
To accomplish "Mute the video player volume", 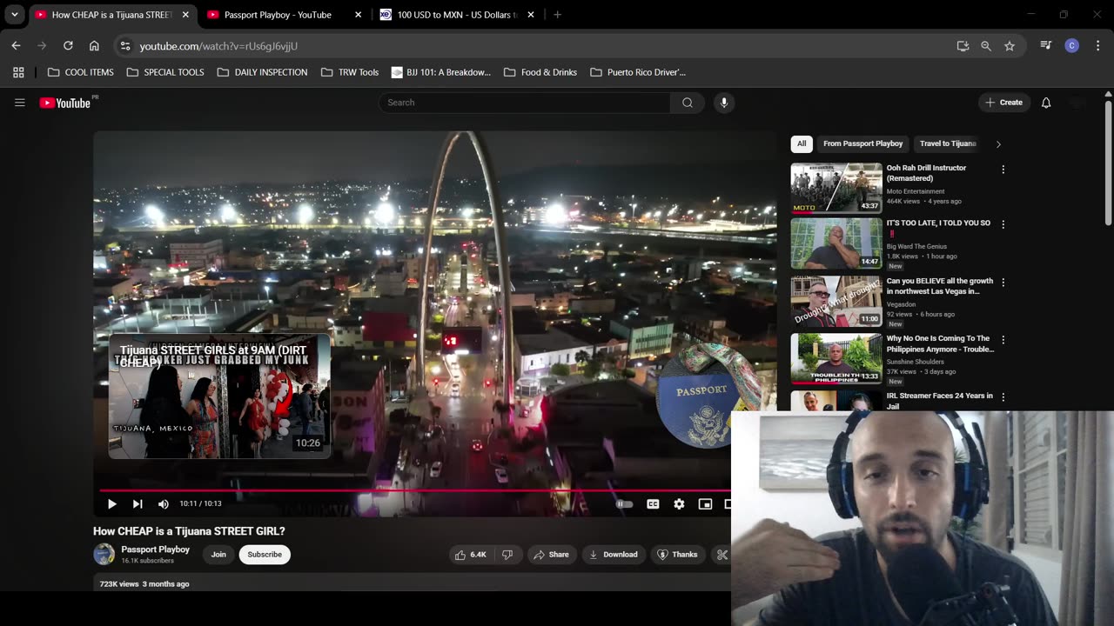I will (x=164, y=503).
